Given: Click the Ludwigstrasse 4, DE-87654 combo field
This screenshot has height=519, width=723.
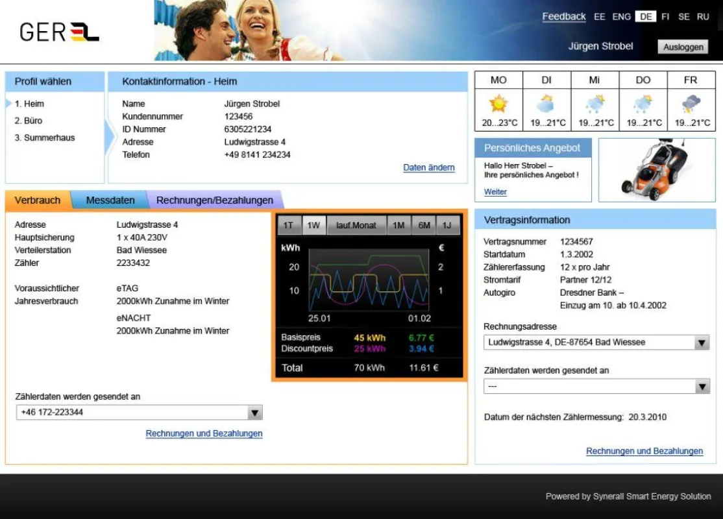Looking at the screenshot, I should [596, 343].
